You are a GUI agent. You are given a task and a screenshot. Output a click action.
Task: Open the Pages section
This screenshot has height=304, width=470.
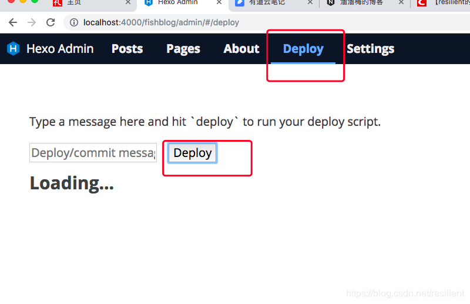coord(183,49)
